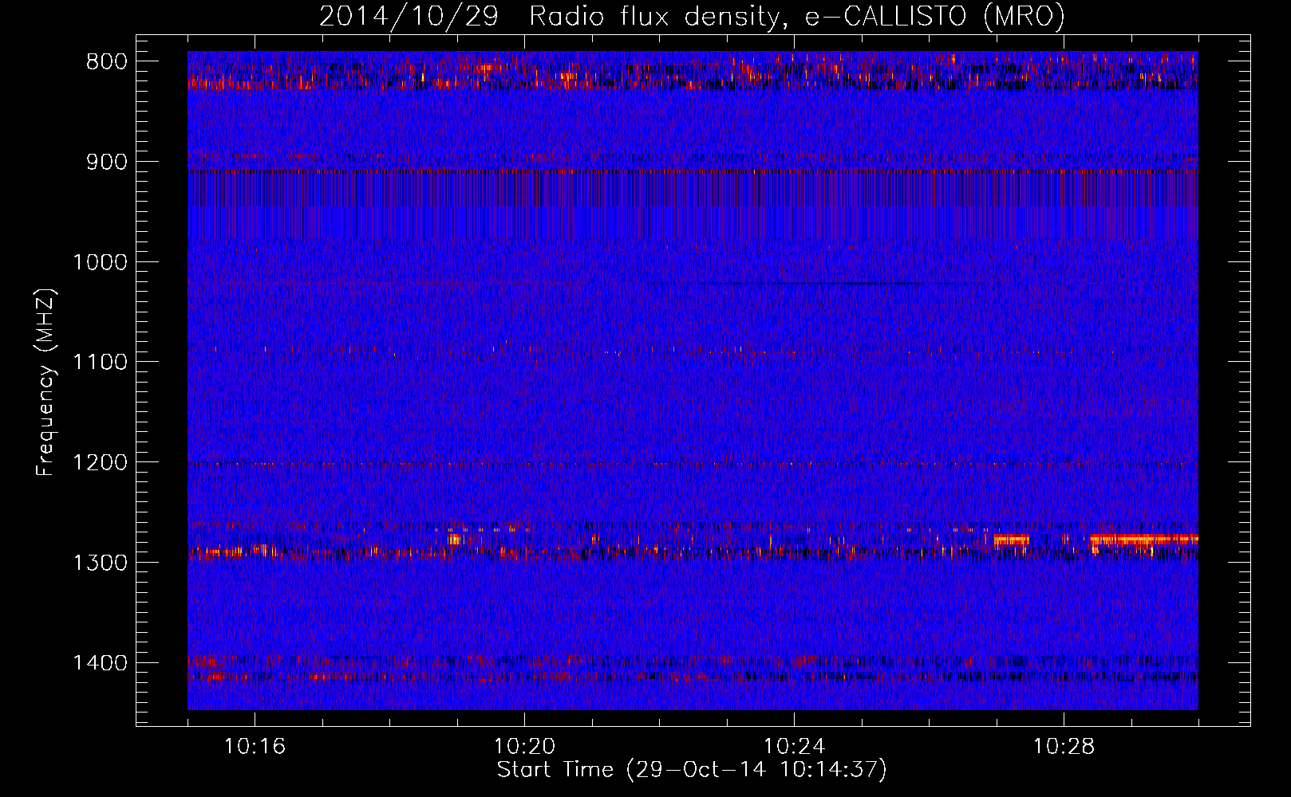Click the '1300' frequency tick label
This screenshot has width=1291, height=797.
100,563
